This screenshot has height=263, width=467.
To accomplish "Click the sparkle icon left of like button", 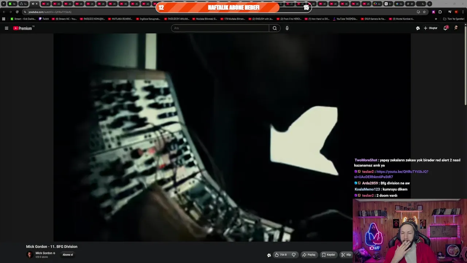I will (269, 255).
